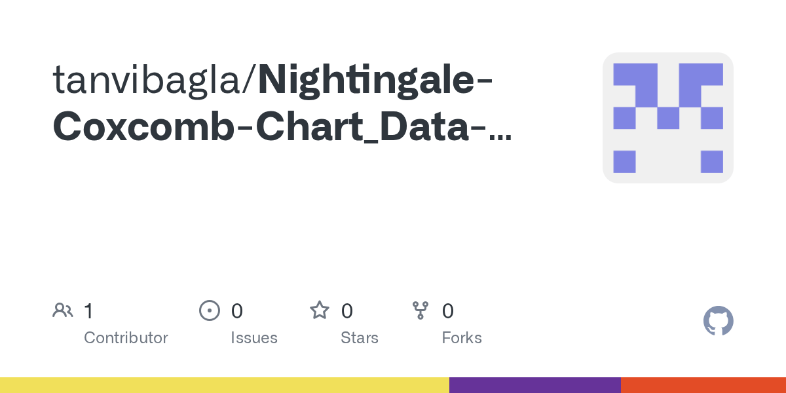Click the contributor count number 1
Screen dimensions: 786x393
click(x=88, y=310)
